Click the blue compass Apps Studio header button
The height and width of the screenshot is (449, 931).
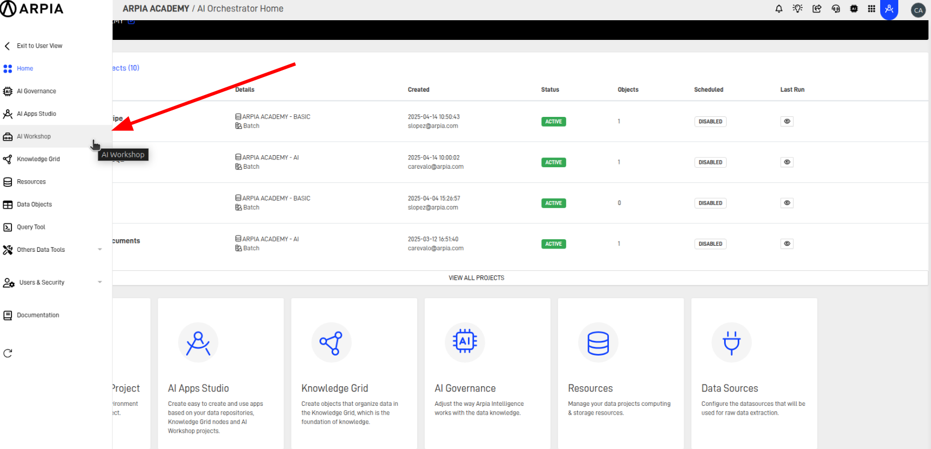click(x=890, y=9)
